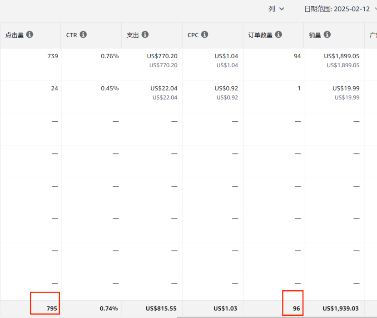
Task: Sort table by 订单数量 header
Action: pos(260,35)
